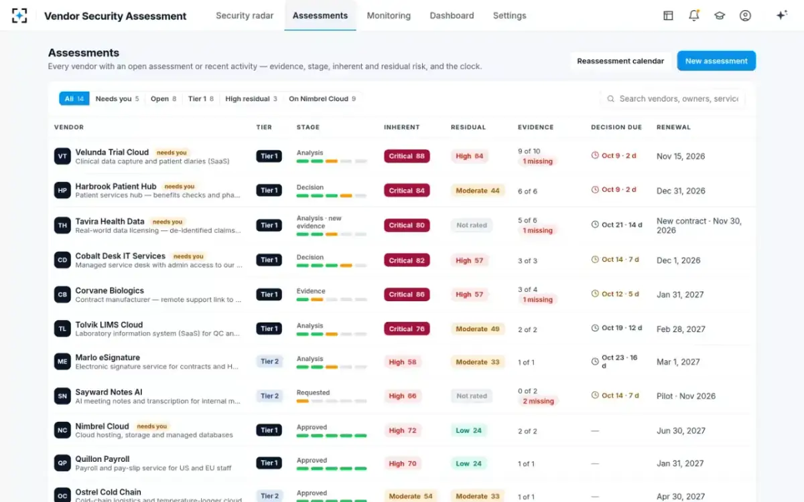Click the app logo icon
The image size is (804, 502).
click(19, 15)
